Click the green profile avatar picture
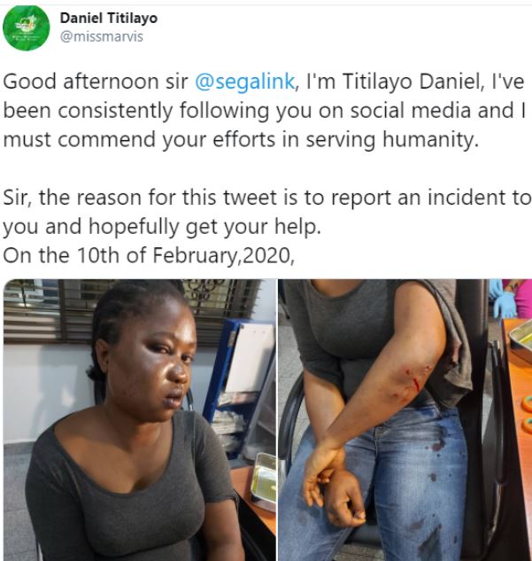Viewport: 532px width, 561px height. [26, 27]
